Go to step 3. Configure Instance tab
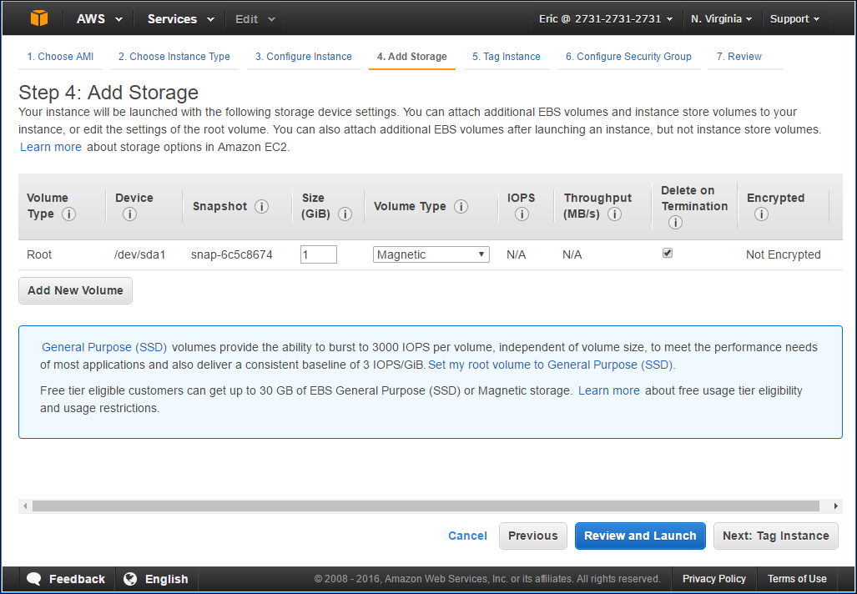This screenshot has height=594, width=857. coord(304,57)
